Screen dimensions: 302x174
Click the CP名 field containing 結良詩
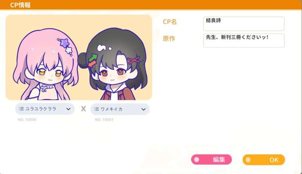244,24
